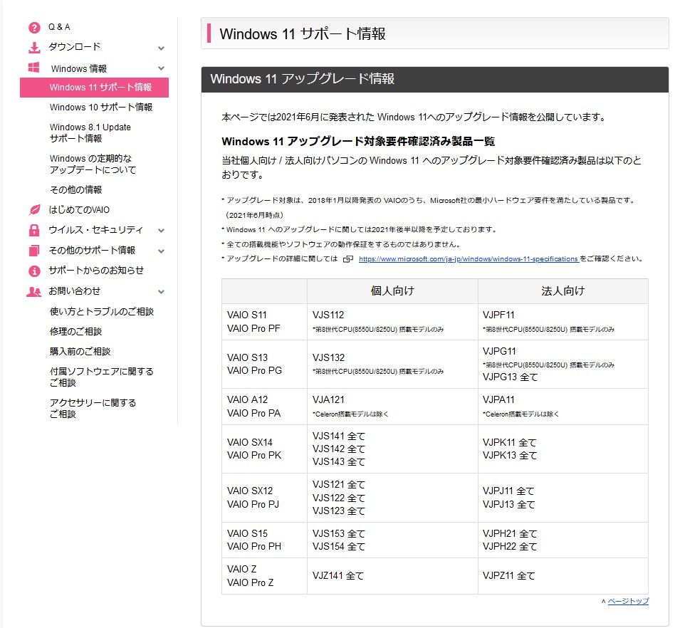Screen dimensions: 680x628
Task: Open その他のサポート情報 menu item
Action: (x=92, y=250)
